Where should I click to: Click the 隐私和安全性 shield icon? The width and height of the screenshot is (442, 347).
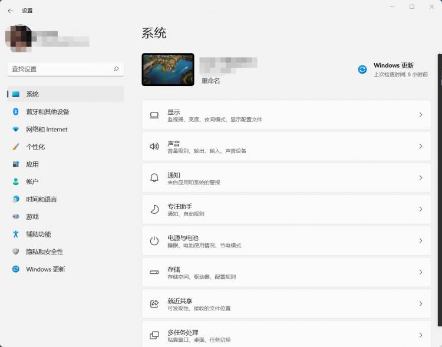coord(16,252)
